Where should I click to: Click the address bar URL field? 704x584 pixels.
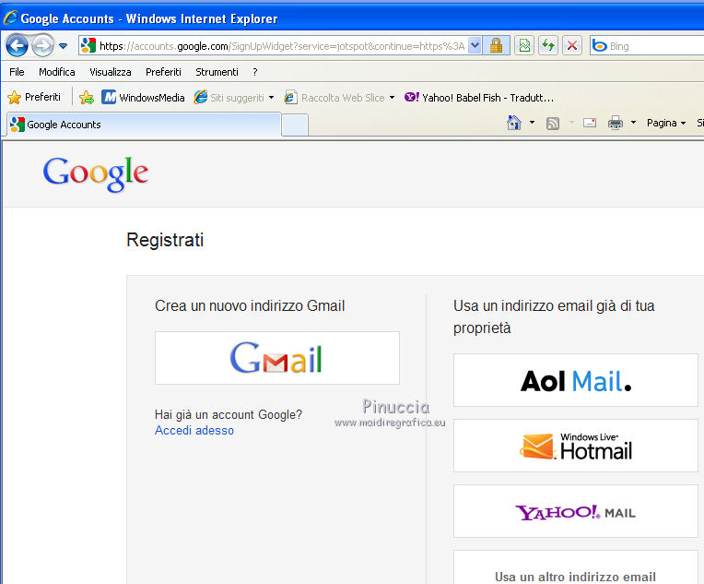[282, 46]
